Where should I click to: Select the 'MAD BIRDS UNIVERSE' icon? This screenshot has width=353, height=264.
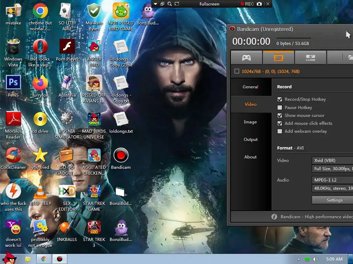(94, 125)
